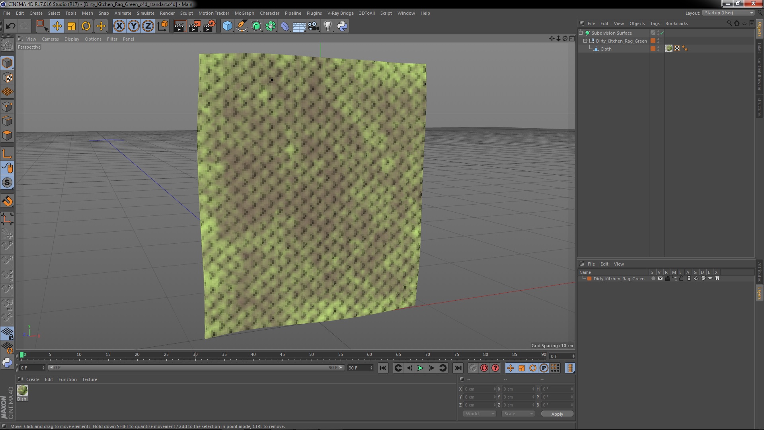Switch to Polygons mode

(x=7, y=135)
